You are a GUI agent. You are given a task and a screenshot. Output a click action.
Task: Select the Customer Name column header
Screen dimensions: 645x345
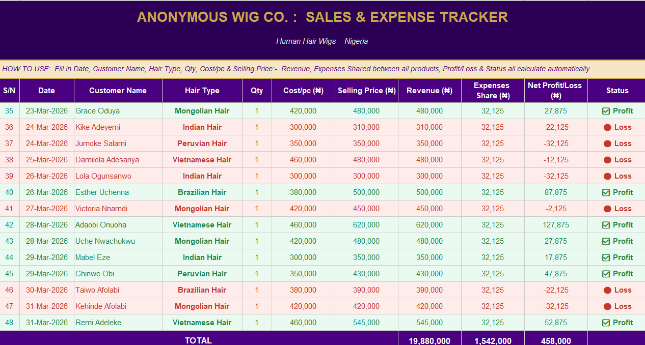click(118, 91)
